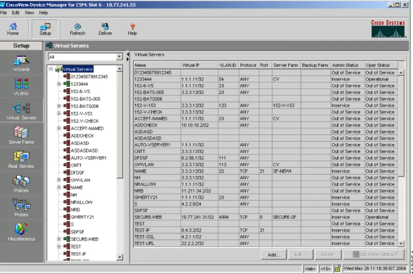Expand the NAME tree node
Screen dimensions: 413x274
point(59,187)
